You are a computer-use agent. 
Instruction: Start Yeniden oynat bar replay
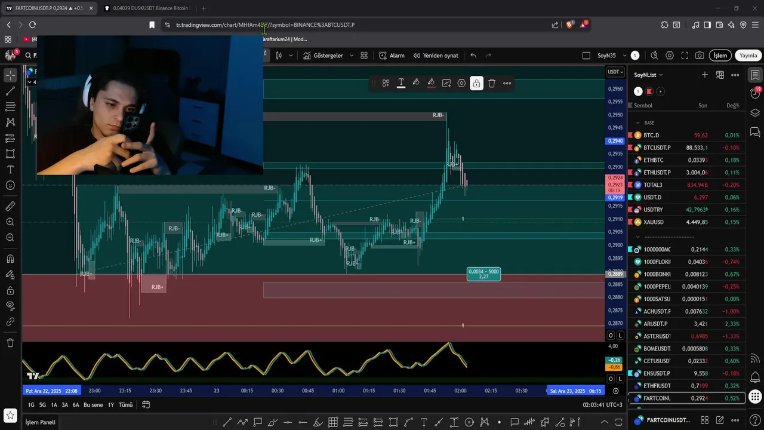click(x=436, y=56)
